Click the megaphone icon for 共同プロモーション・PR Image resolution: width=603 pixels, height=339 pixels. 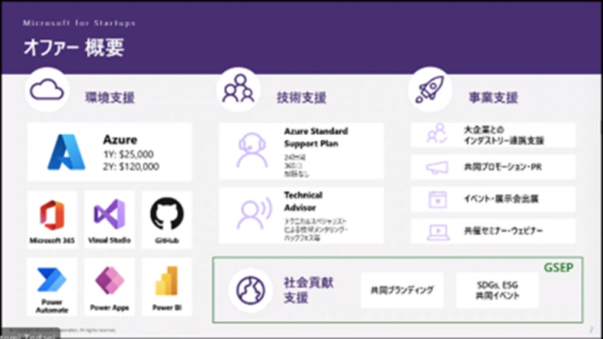[437, 168]
